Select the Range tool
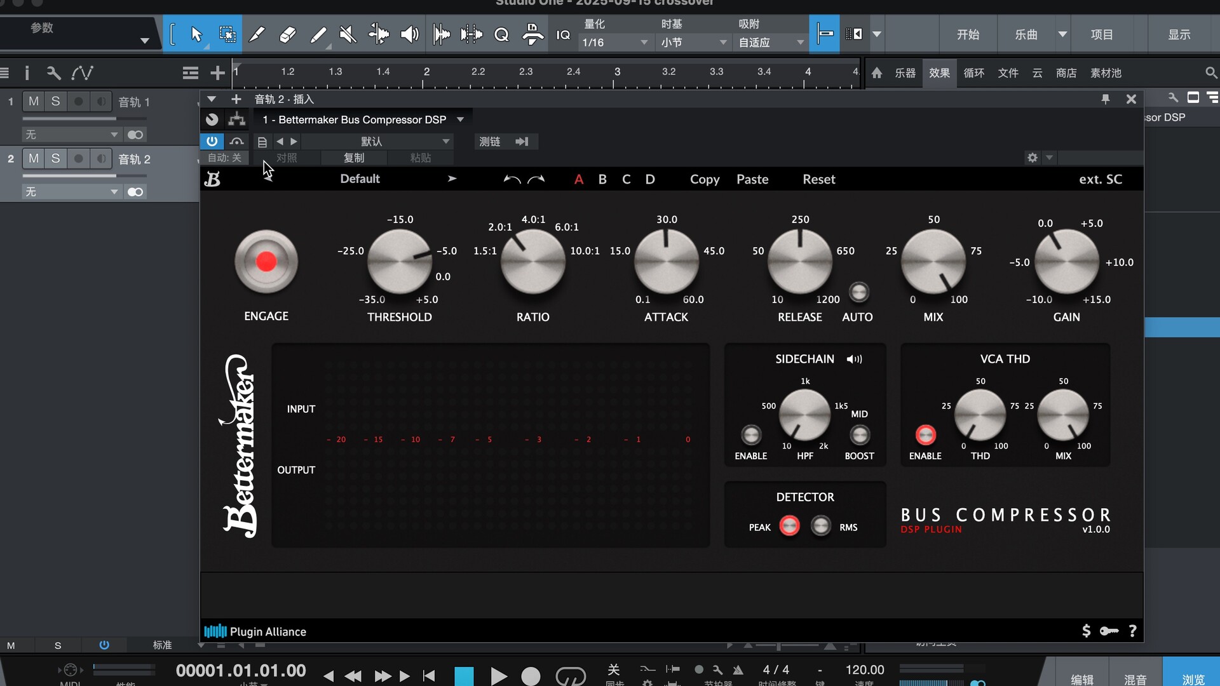1220x686 pixels. pyautogui.click(x=227, y=34)
